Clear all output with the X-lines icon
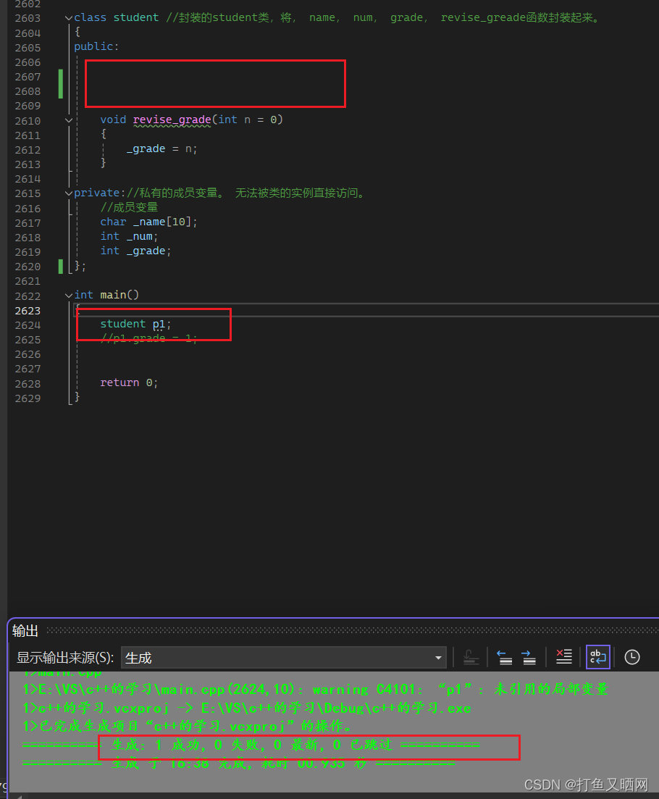 coord(563,657)
